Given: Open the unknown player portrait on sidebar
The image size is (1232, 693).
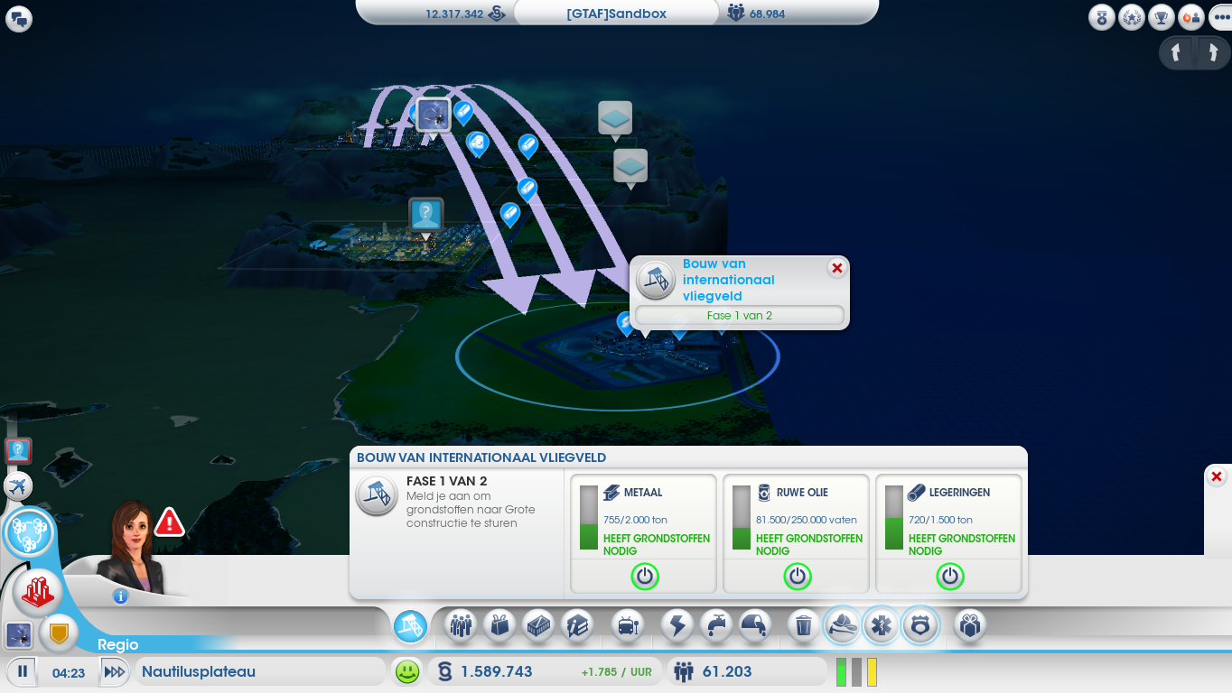Looking at the screenshot, I should 18,450.
